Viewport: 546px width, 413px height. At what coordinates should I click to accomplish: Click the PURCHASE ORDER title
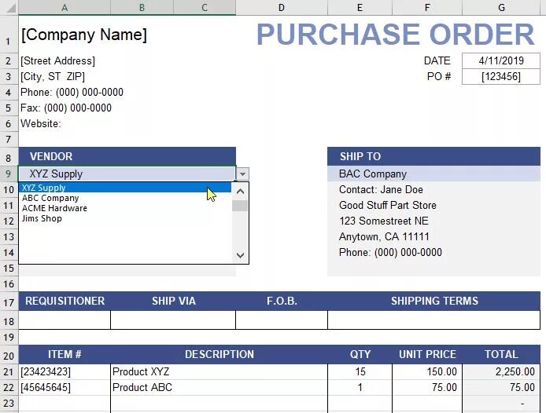tap(395, 34)
